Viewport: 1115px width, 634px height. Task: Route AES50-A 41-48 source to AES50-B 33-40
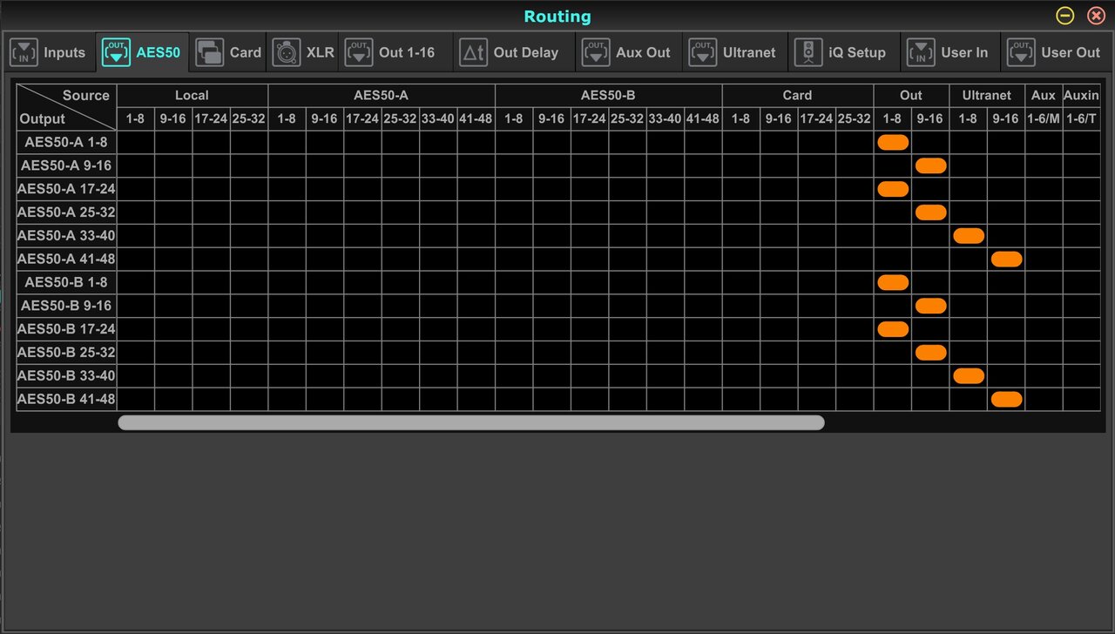click(476, 375)
